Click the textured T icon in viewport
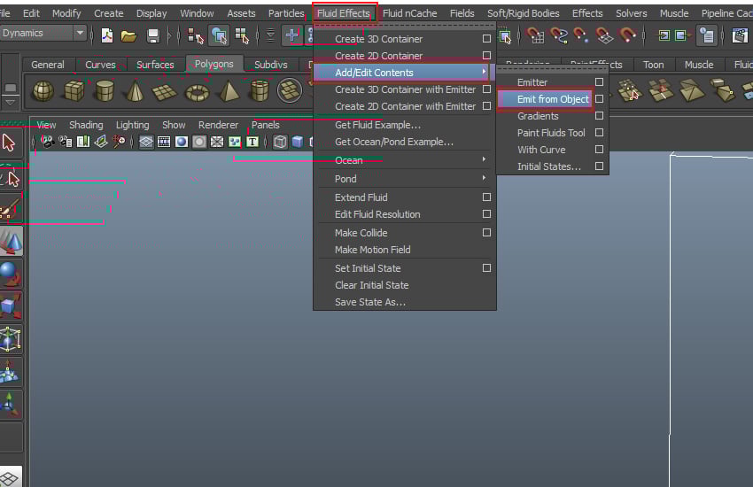753x487 pixels. tap(252, 142)
